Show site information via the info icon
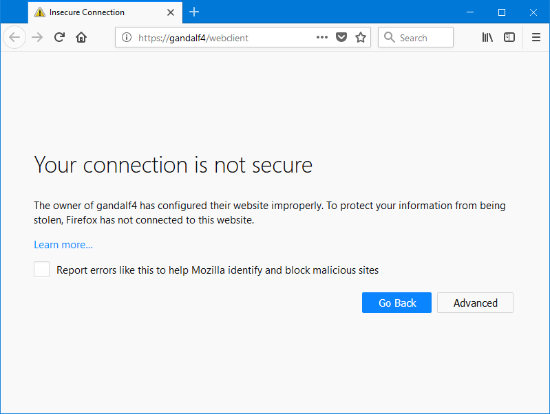The height and width of the screenshot is (414, 550). click(127, 37)
